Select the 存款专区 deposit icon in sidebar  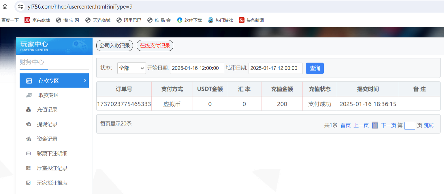29,81
